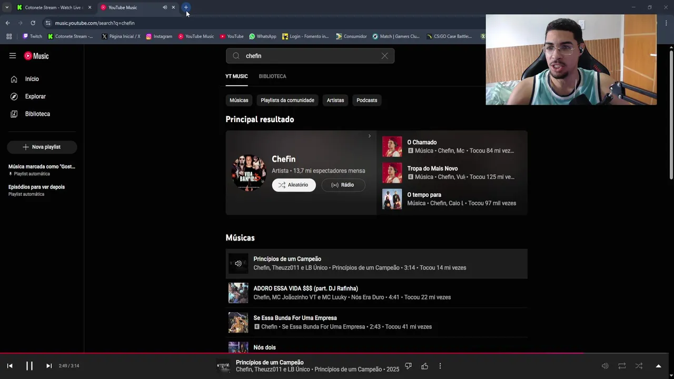Image resolution: width=674 pixels, height=379 pixels.
Task: Start Chefin Rádio
Action: coord(343,185)
